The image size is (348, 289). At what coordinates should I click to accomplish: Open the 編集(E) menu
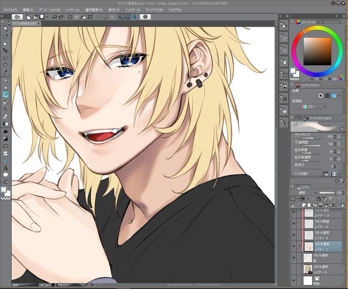(x=28, y=10)
